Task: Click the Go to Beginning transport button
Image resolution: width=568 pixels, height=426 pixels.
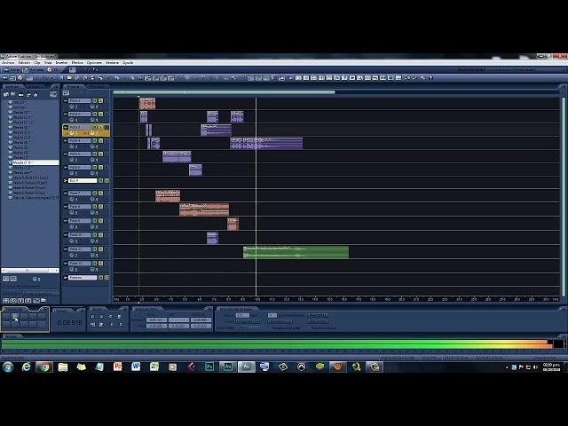Action: (x=6, y=324)
